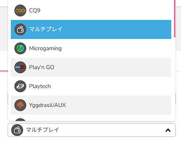
Task: Click the green Microgaming logo icon
Action: (20, 48)
